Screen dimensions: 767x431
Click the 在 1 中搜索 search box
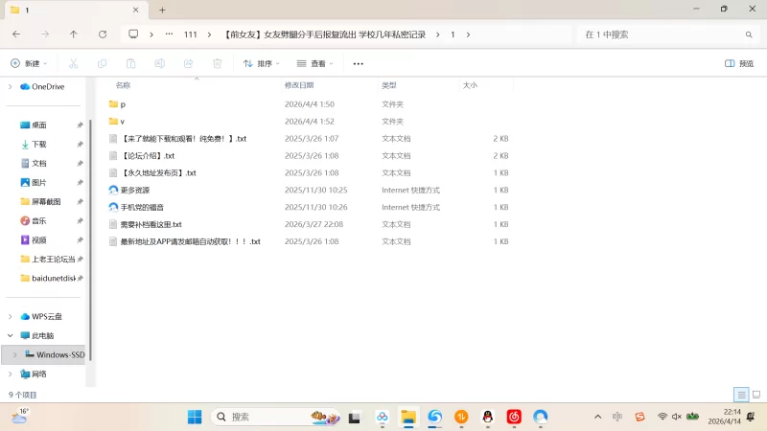(x=662, y=34)
